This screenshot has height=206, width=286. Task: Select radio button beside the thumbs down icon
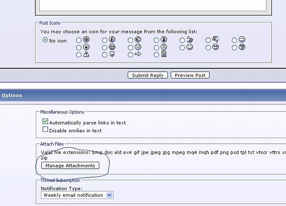pyautogui.click(x=208, y=40)
